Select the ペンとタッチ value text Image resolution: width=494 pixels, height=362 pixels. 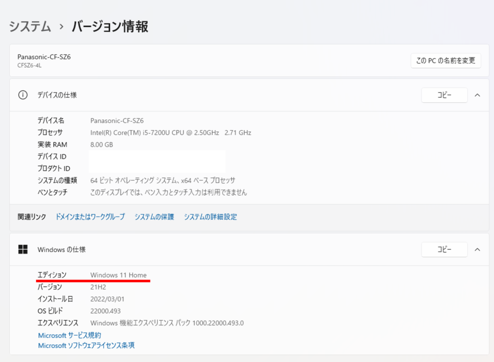tap(168, 192)
